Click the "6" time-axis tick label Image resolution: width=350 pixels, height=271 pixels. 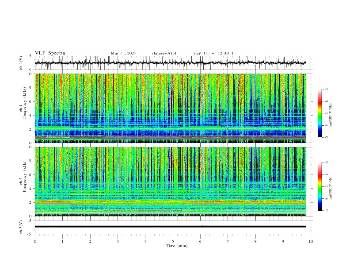200,241
